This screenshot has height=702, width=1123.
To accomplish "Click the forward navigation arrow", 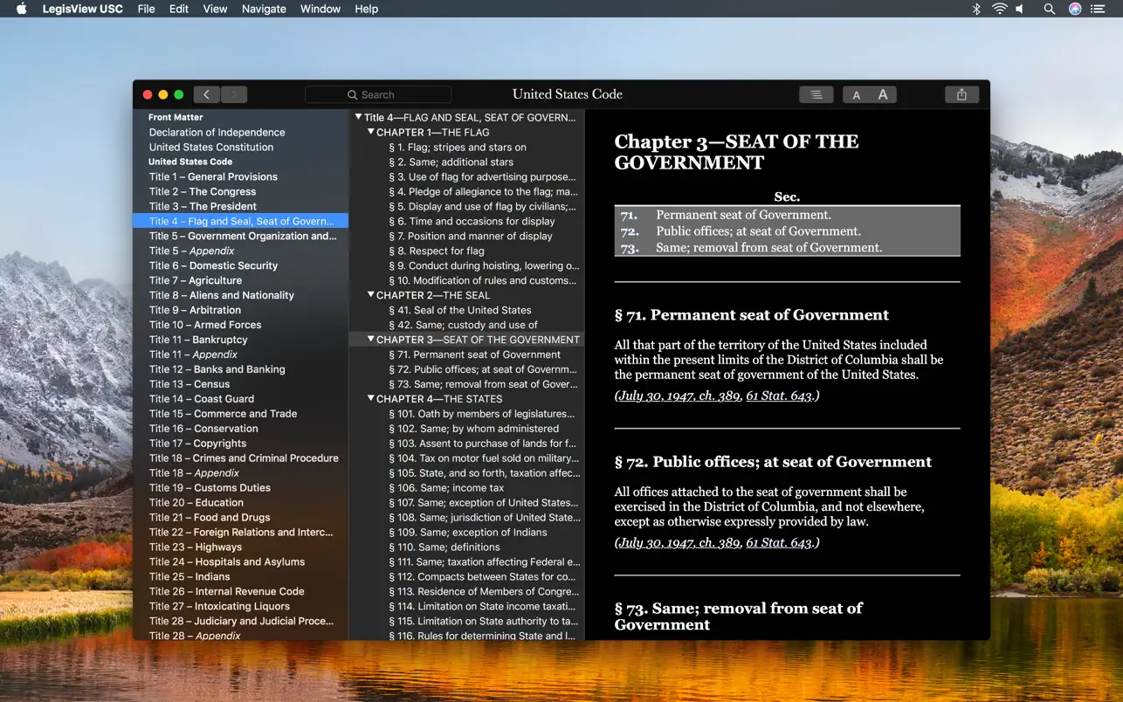I will point(233,93).
